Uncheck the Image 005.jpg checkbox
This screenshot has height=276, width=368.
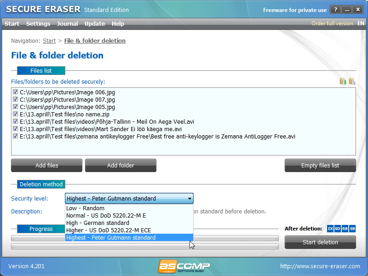point(15,107)
